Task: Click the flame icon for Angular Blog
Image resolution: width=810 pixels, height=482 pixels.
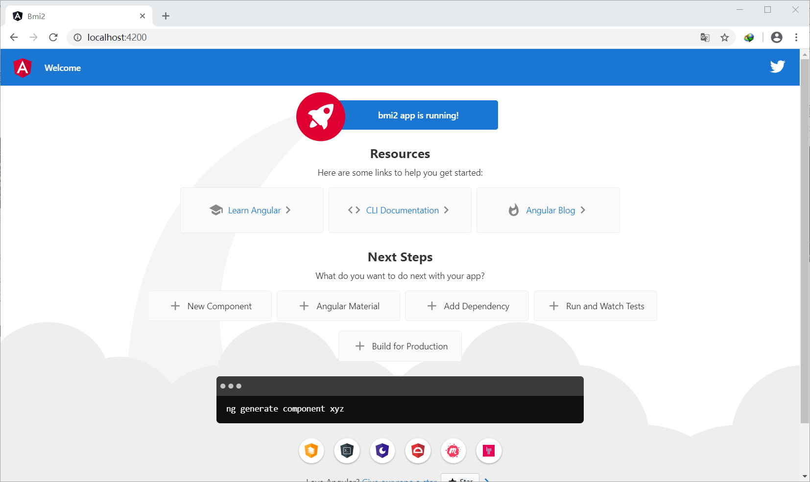Action: coord(513,210)
